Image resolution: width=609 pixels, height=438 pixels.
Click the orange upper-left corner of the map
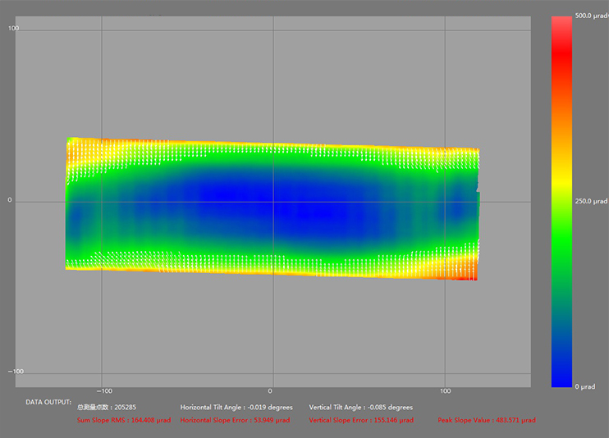(x=74, y=146)
